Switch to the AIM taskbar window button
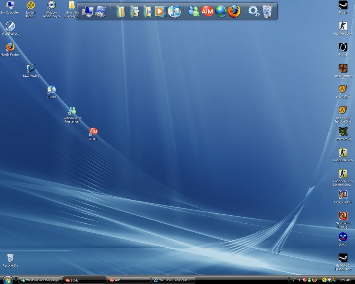This screenshot has width=355, height=284. [129, 280]
